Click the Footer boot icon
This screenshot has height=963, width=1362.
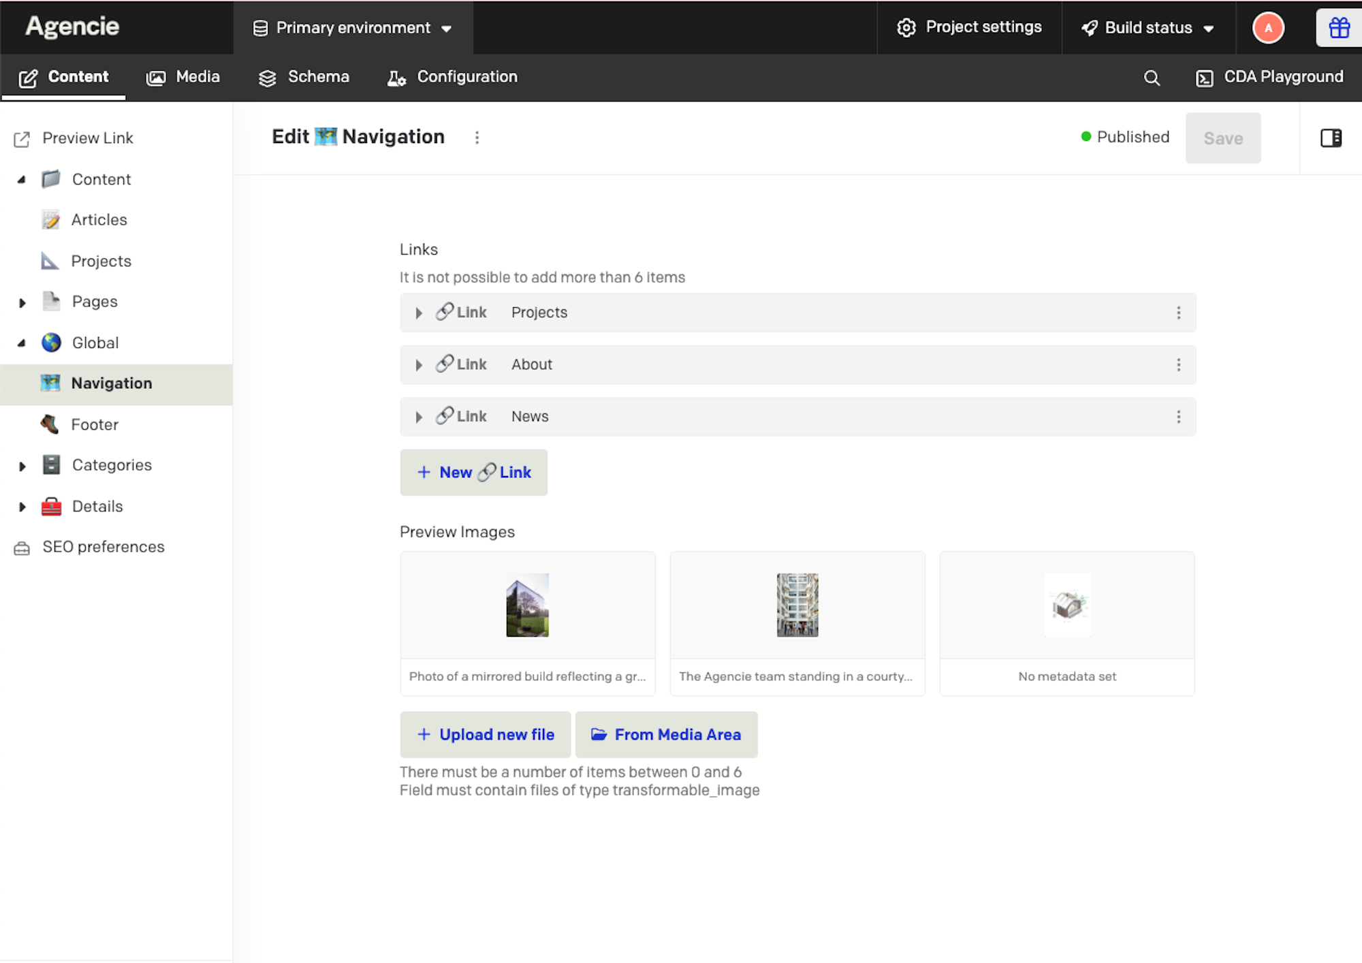(x=50, y=424)
